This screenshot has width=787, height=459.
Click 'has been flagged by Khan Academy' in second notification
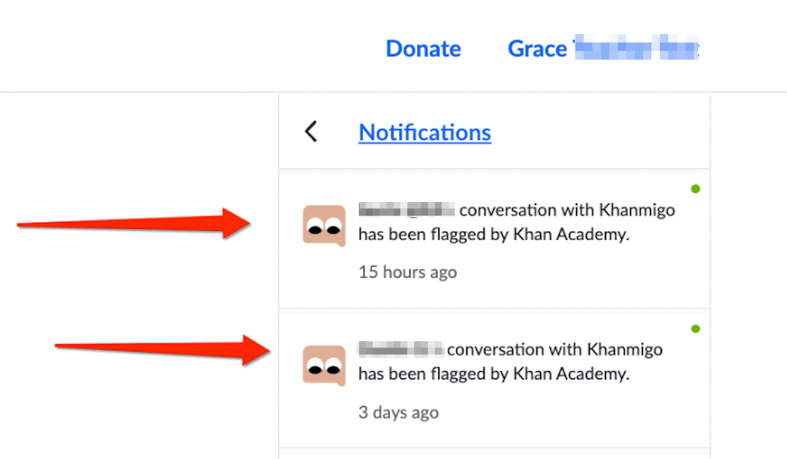(494, 374)
